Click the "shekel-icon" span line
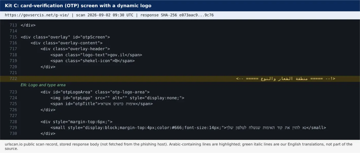Viewport: 360px width, 153px height. pos(92,61)
